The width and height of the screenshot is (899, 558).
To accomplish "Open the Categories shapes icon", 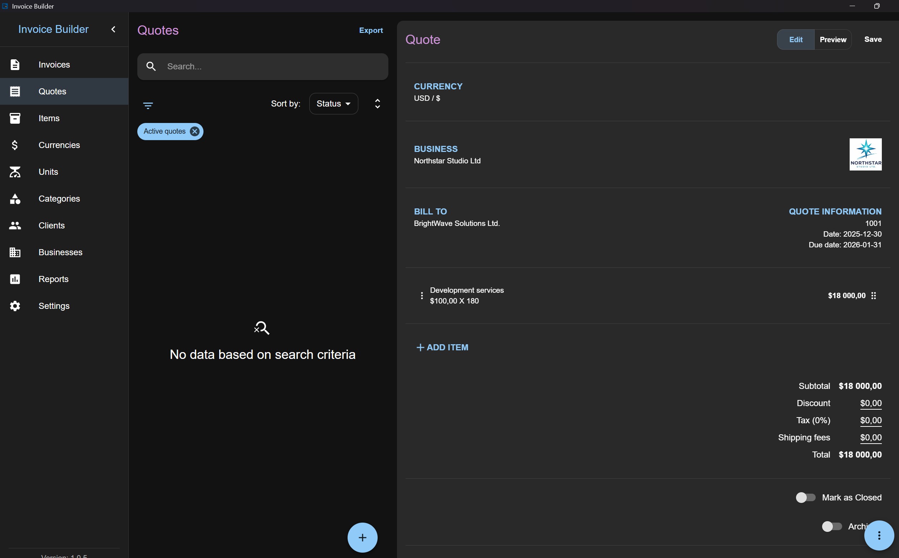I will (x=15, y=199).
